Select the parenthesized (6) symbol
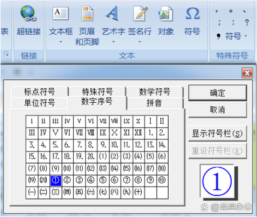Image resolution: width=257 pixels, height=217 pixels. 162,156
